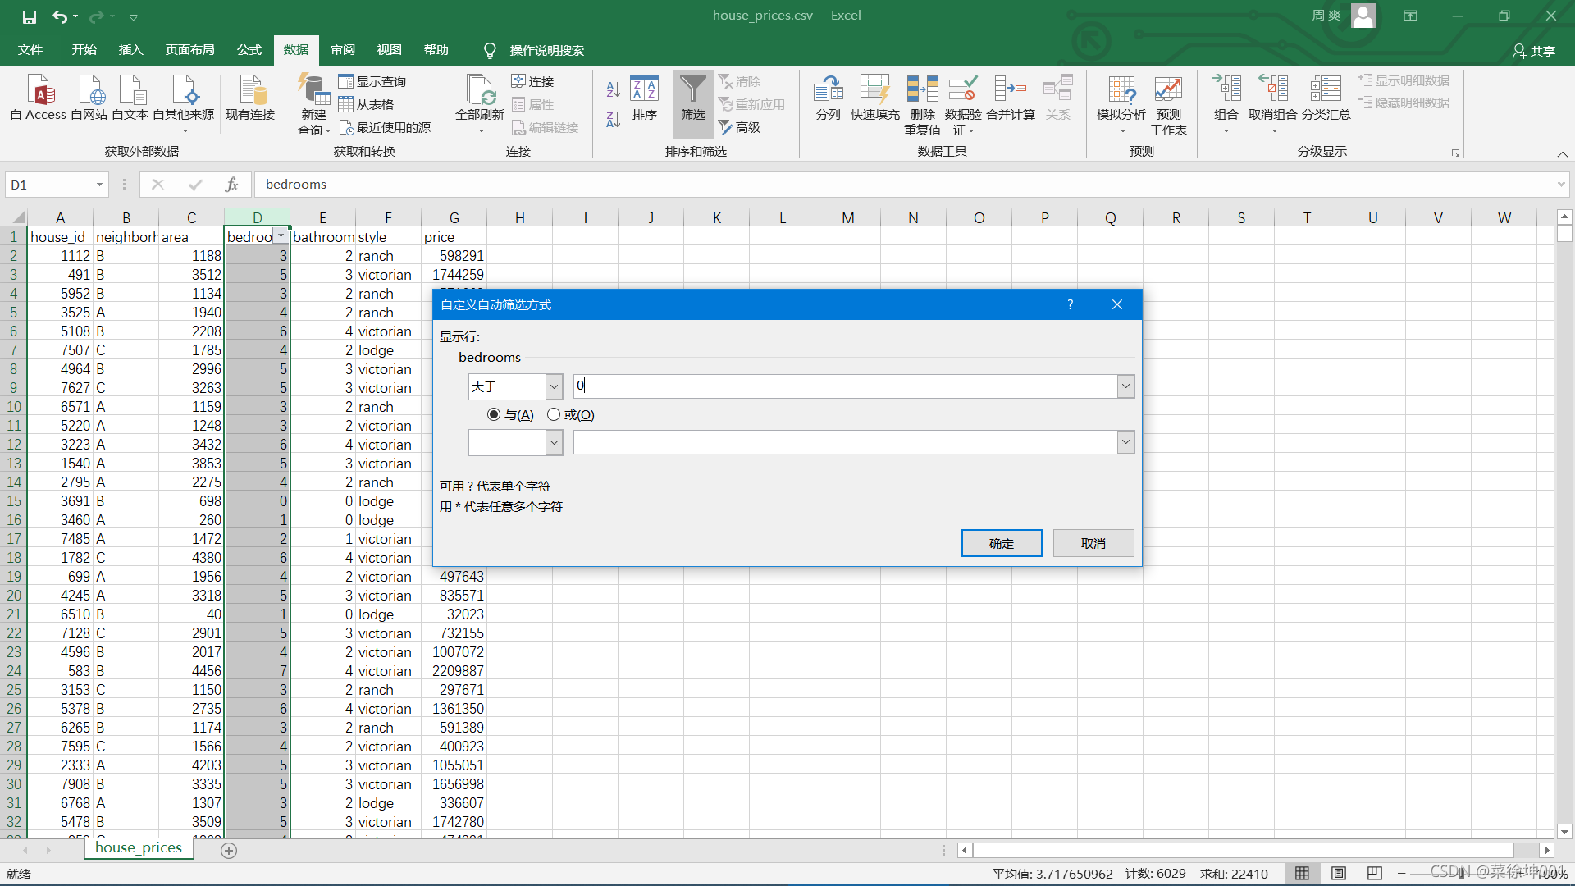Viewport: 1575px width, 886px height.
Task: Select the 与(A) radio button
Action: point(494,415)
